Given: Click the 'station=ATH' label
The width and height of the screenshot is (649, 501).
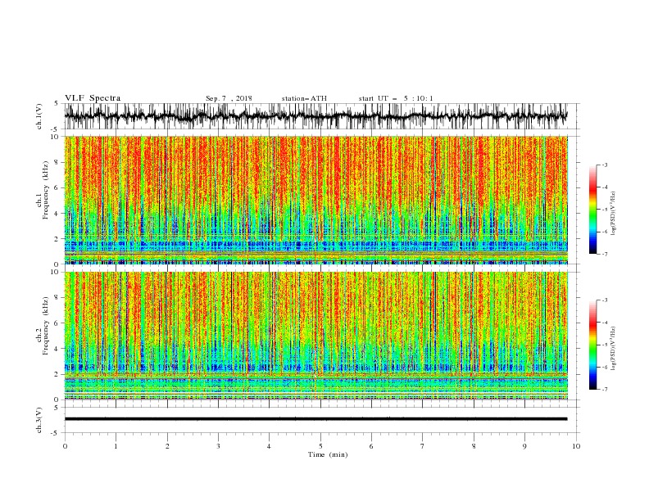Looking at the screenshot, I should tap(304, 98).
